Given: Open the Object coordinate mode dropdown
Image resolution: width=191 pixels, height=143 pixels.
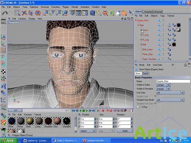Looking at the screenshot, I should (x=88, y=131).
